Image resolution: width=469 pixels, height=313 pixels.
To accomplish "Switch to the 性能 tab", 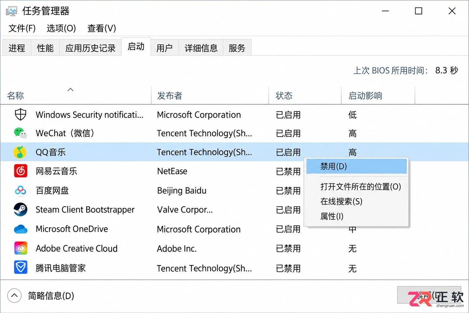I will coord(45,48).
